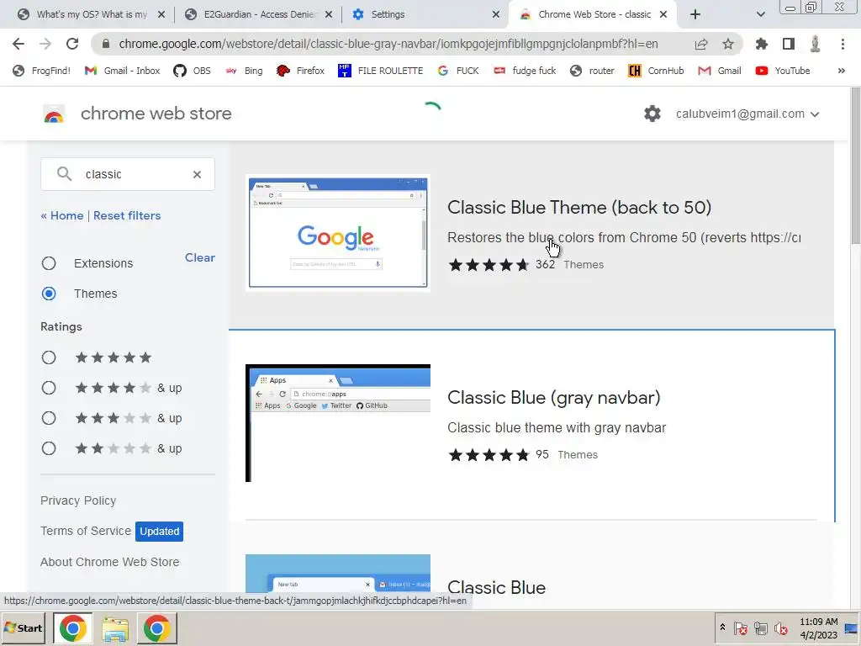Click the Show desktop tray button

pos(852,628)
